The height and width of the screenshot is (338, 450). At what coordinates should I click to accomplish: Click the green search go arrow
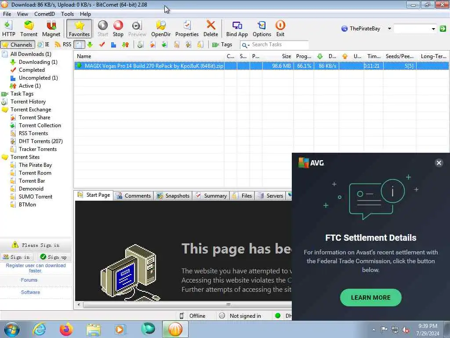tap(443, 29)
